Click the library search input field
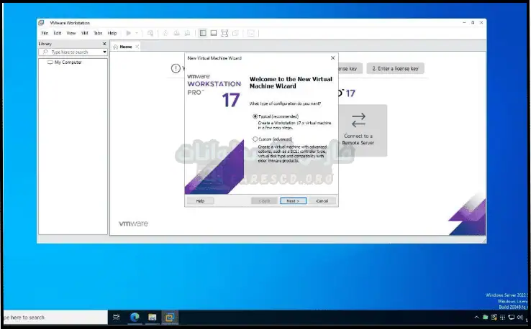The height and width of the screenshot is (329, 531). 72,52
